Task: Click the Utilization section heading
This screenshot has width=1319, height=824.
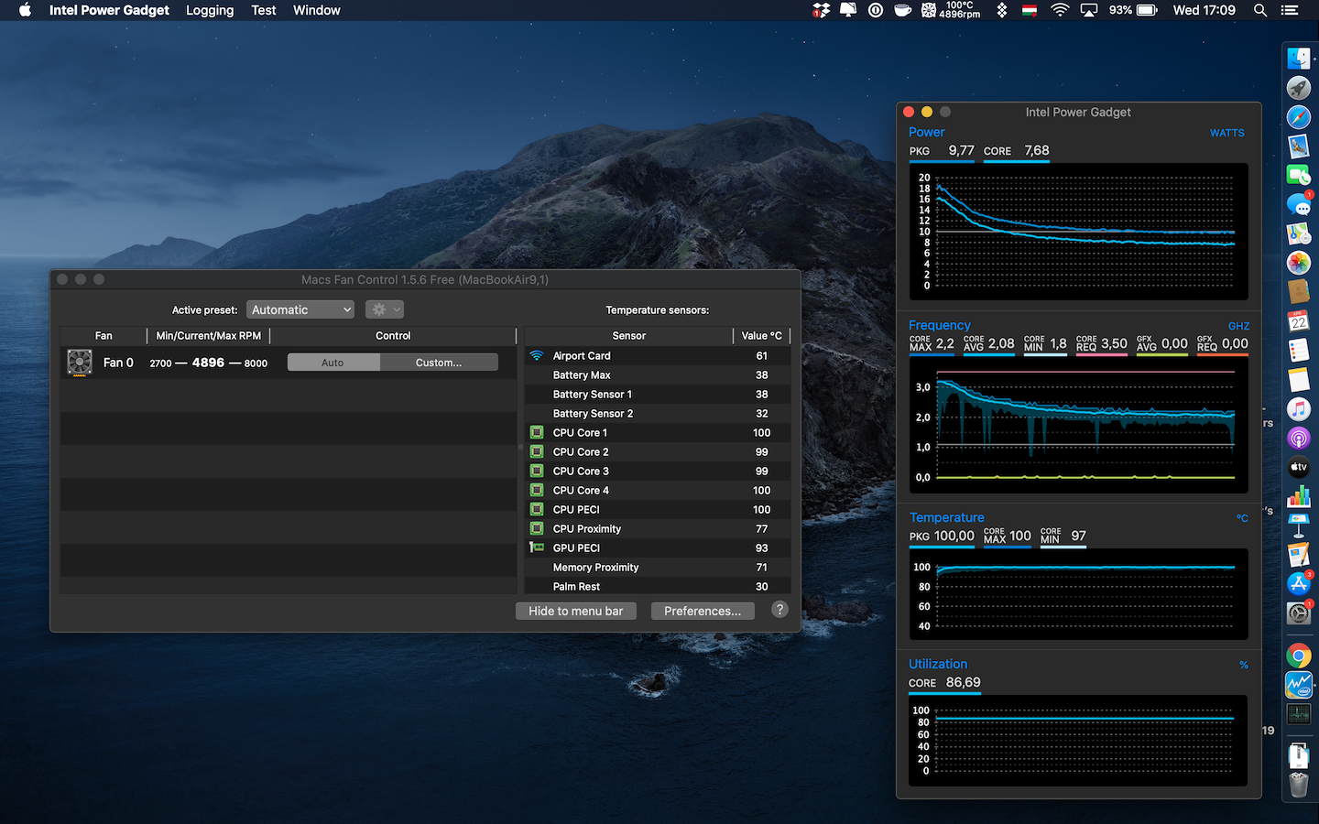Action: pyautogui.click(x=938, y=664)
